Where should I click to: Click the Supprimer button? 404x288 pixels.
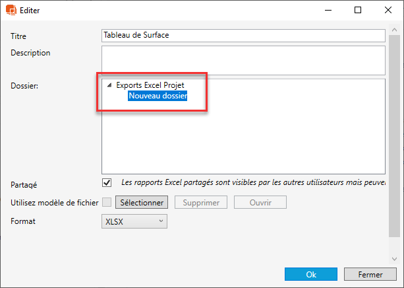(x=201, y=202)
